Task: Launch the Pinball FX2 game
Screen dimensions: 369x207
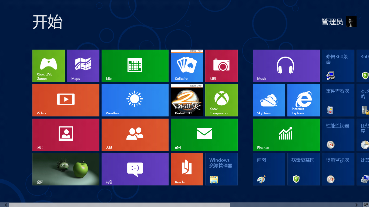Action: [187, 100]
